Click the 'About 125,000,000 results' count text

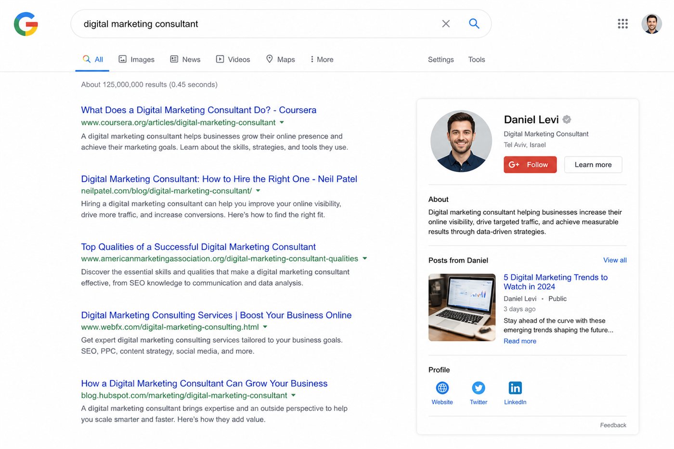click(149, 84)
